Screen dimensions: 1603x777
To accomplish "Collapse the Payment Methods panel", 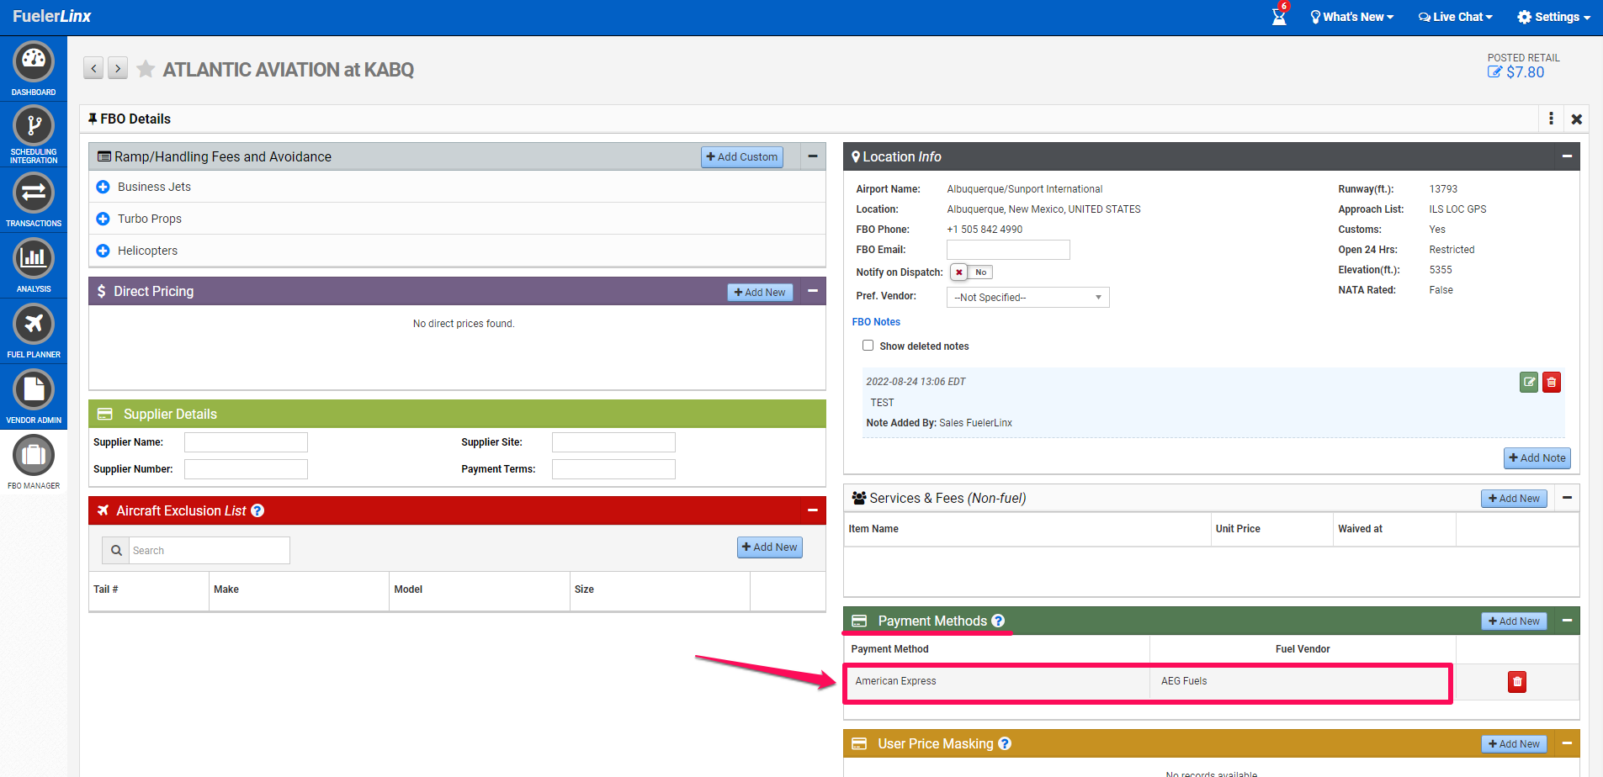I will coord(1567,621).
